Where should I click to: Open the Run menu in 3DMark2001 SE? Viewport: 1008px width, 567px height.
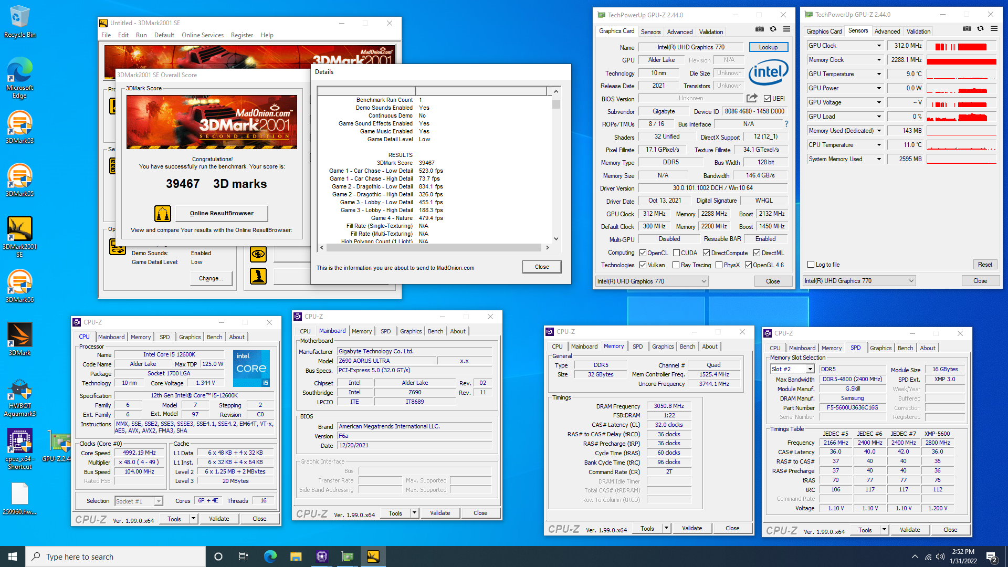[x=141, y=35]
